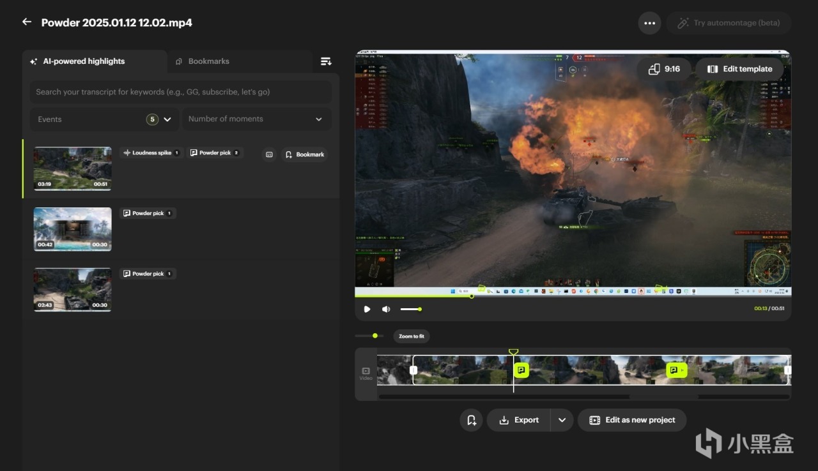818x471 pixels.
Task: Bookmark the first highlight with the Bookmark button
Action: point(304,154)
